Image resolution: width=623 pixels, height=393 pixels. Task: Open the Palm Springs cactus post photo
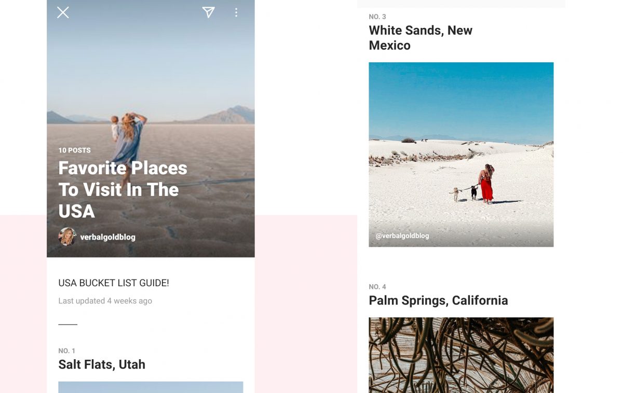461,355
